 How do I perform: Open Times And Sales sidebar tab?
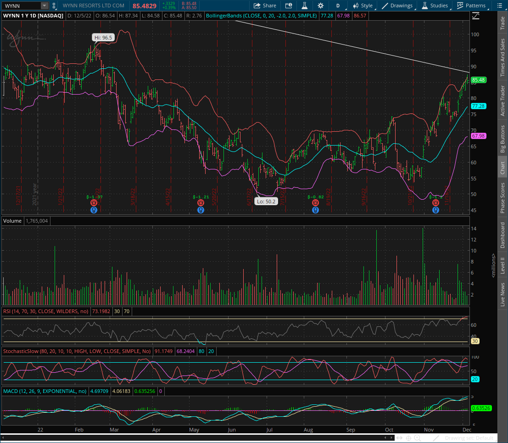pos(502,57)
